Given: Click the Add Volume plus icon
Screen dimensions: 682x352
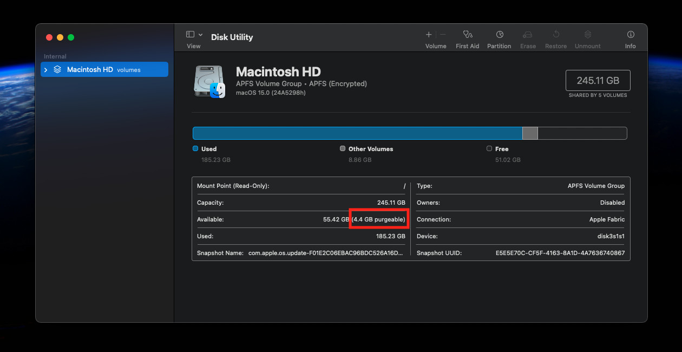Looking at the screenshot, I should pos(429,35).
